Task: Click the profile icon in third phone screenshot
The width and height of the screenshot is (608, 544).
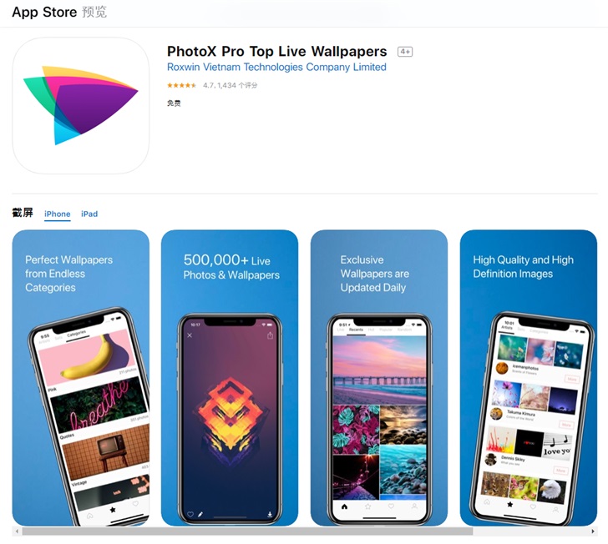Action: (x=414, y=506)
